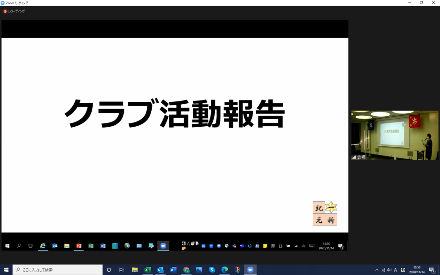Click the red recording indicator icon
The image size is (440, 275).
click(x=5, y=11)
